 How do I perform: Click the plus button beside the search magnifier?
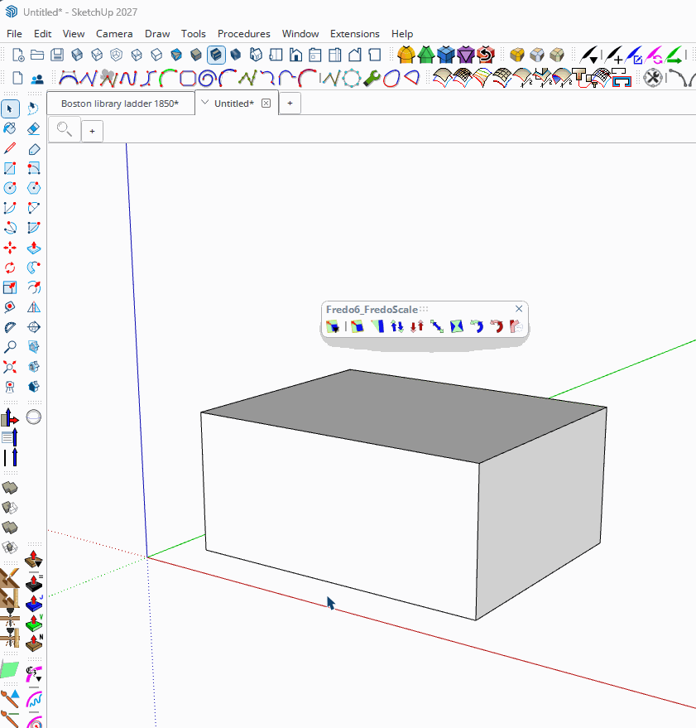[x=93, y=131]
